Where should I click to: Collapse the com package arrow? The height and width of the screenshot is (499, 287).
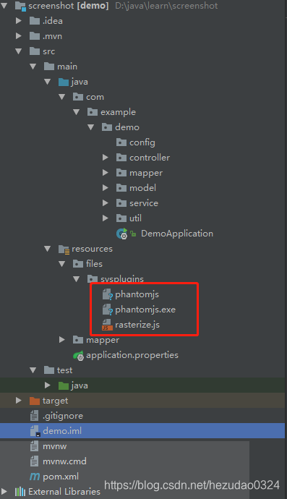coord(62,97)
